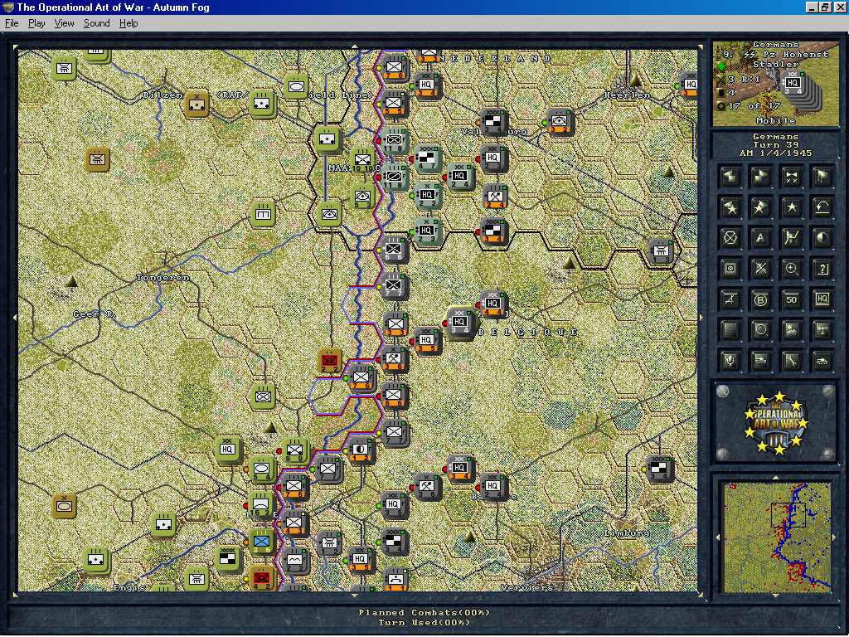
Task: Click the minimap overview
Action: [776, 537]
